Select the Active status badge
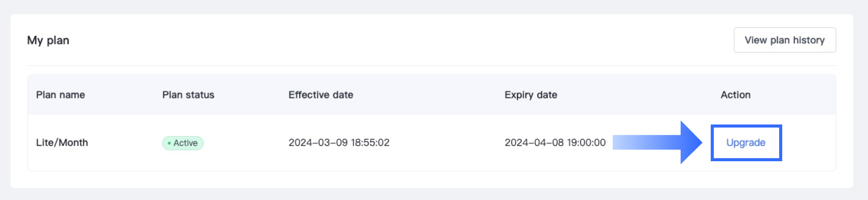This screenshot has height=200, width=868. (183, 143)
